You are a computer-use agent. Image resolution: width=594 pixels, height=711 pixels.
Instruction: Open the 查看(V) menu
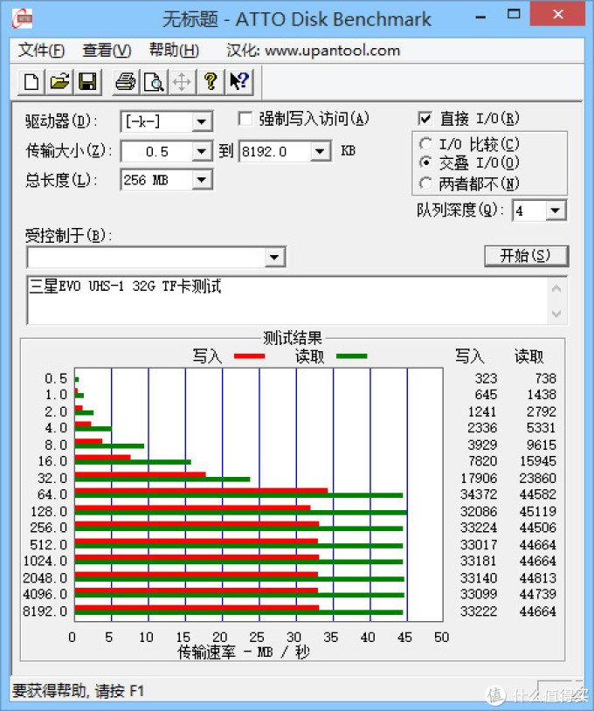107,51
